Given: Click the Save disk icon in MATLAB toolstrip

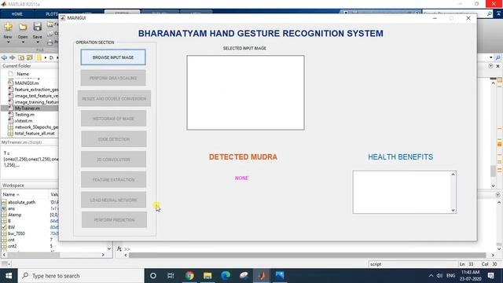Looking at the screenshot, I should click(x=37, y=27).
